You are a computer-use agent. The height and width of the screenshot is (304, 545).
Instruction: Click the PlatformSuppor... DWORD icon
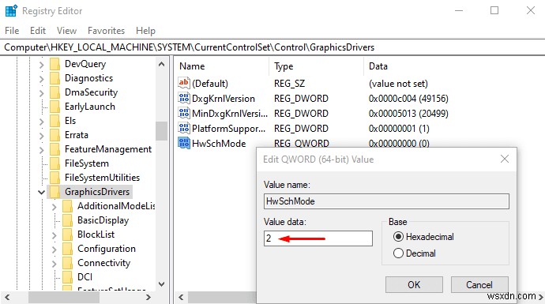[184, 128]
